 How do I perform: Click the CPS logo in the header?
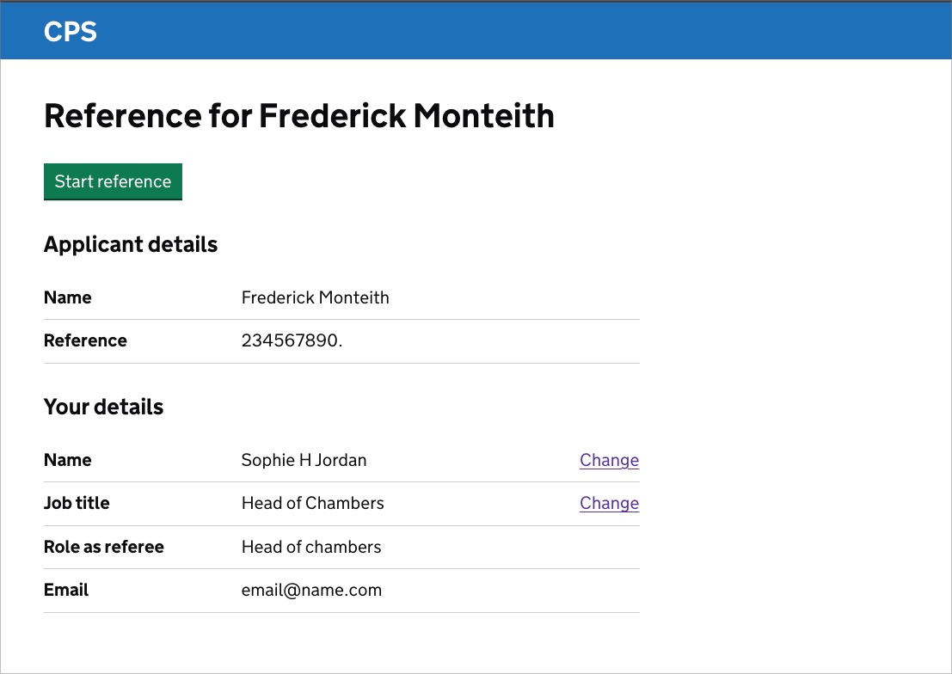[71, 32]
